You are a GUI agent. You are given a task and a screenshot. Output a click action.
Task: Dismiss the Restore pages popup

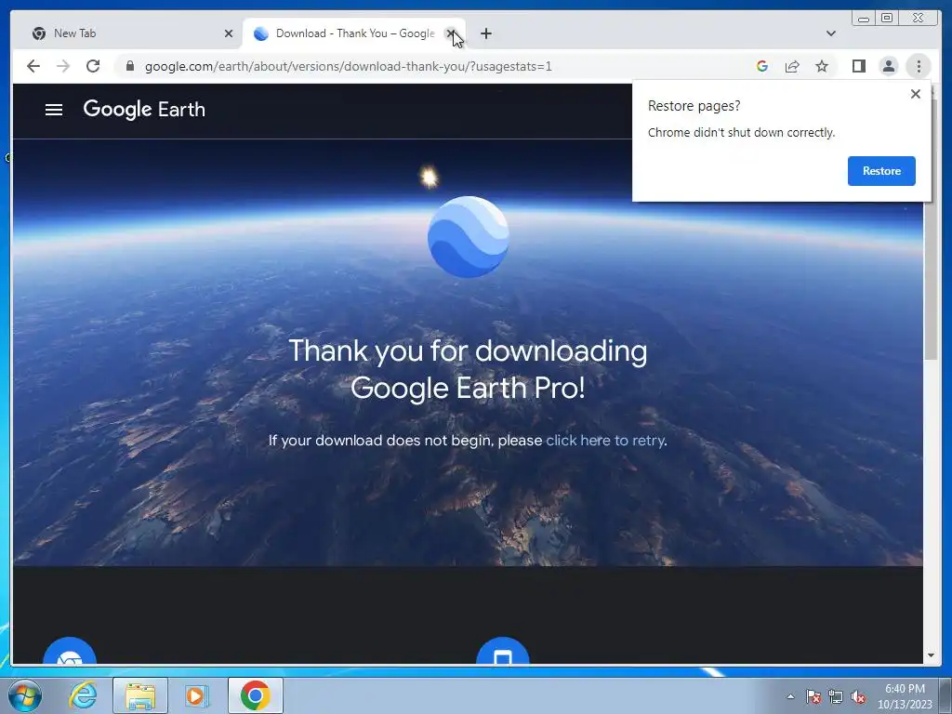point(916,94)
